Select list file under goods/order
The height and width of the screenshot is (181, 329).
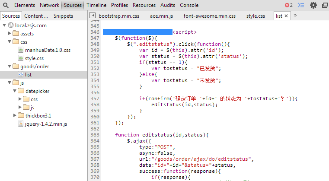(x=28, y=75)
